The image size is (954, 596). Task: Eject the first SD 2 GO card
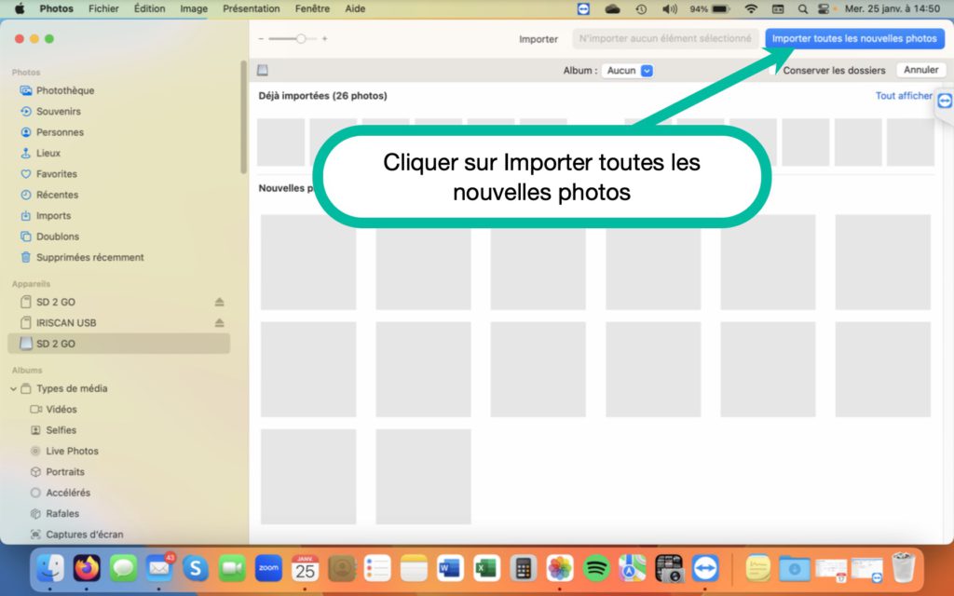(x=220, y=302)
